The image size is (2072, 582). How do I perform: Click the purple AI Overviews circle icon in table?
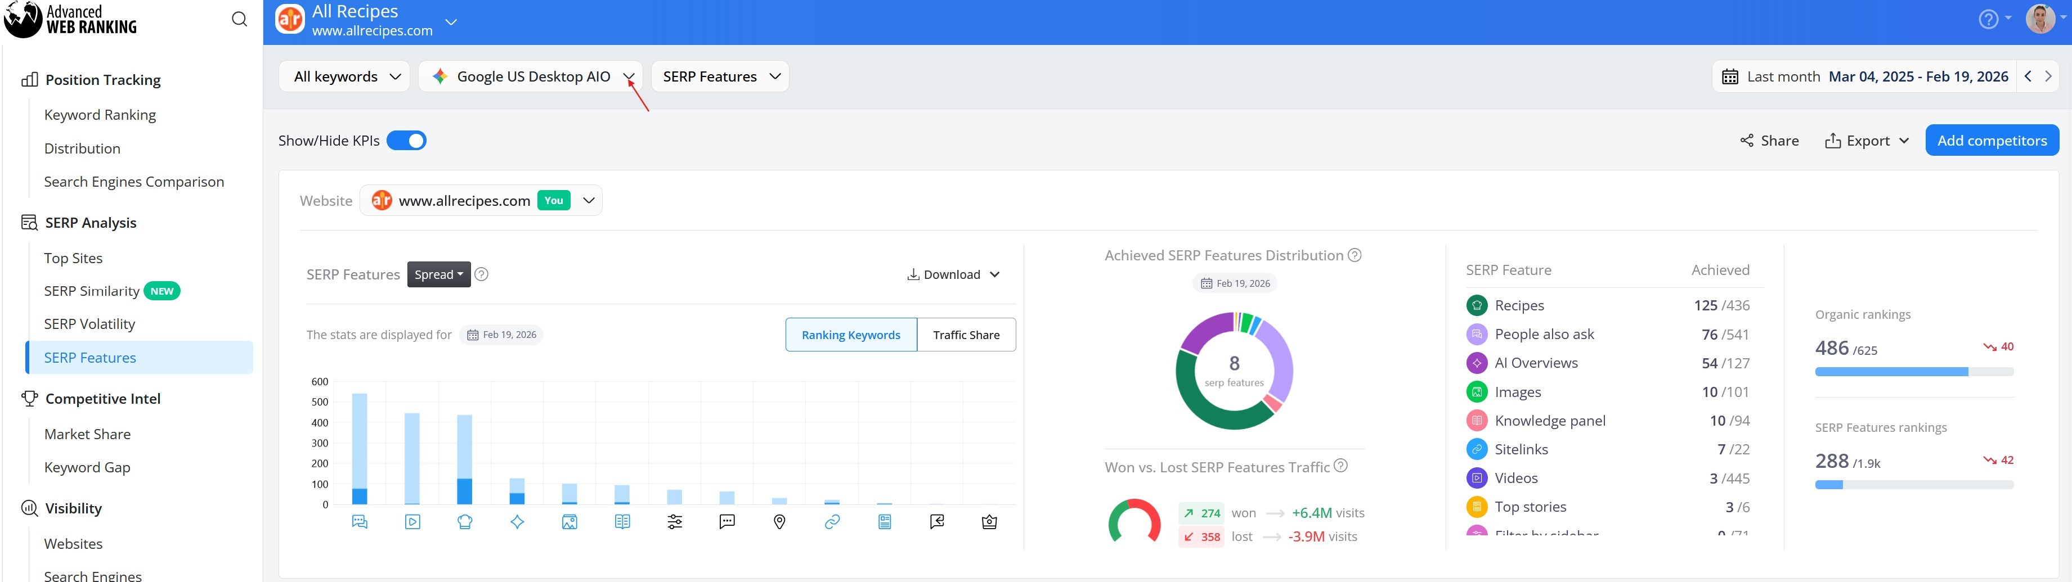click(1477, 363)
